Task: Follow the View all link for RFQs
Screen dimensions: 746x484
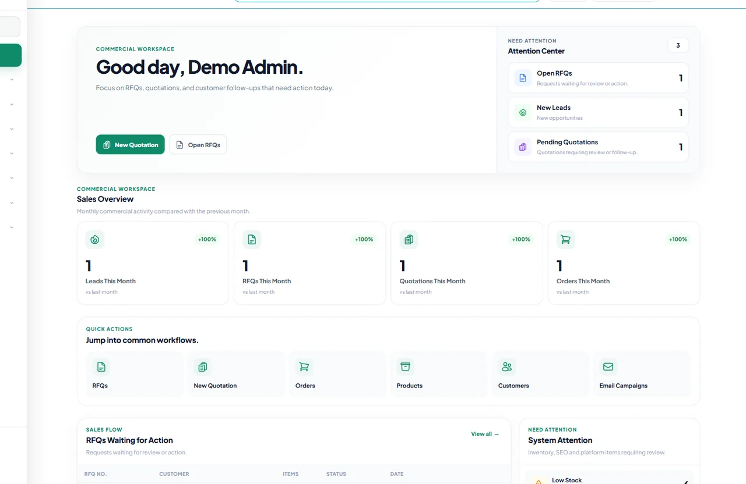Action: pyautogui.click(x=485, y=434)
